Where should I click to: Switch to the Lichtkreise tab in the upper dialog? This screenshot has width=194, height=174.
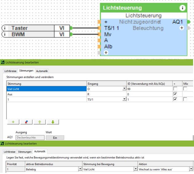[x=10, y=71]
